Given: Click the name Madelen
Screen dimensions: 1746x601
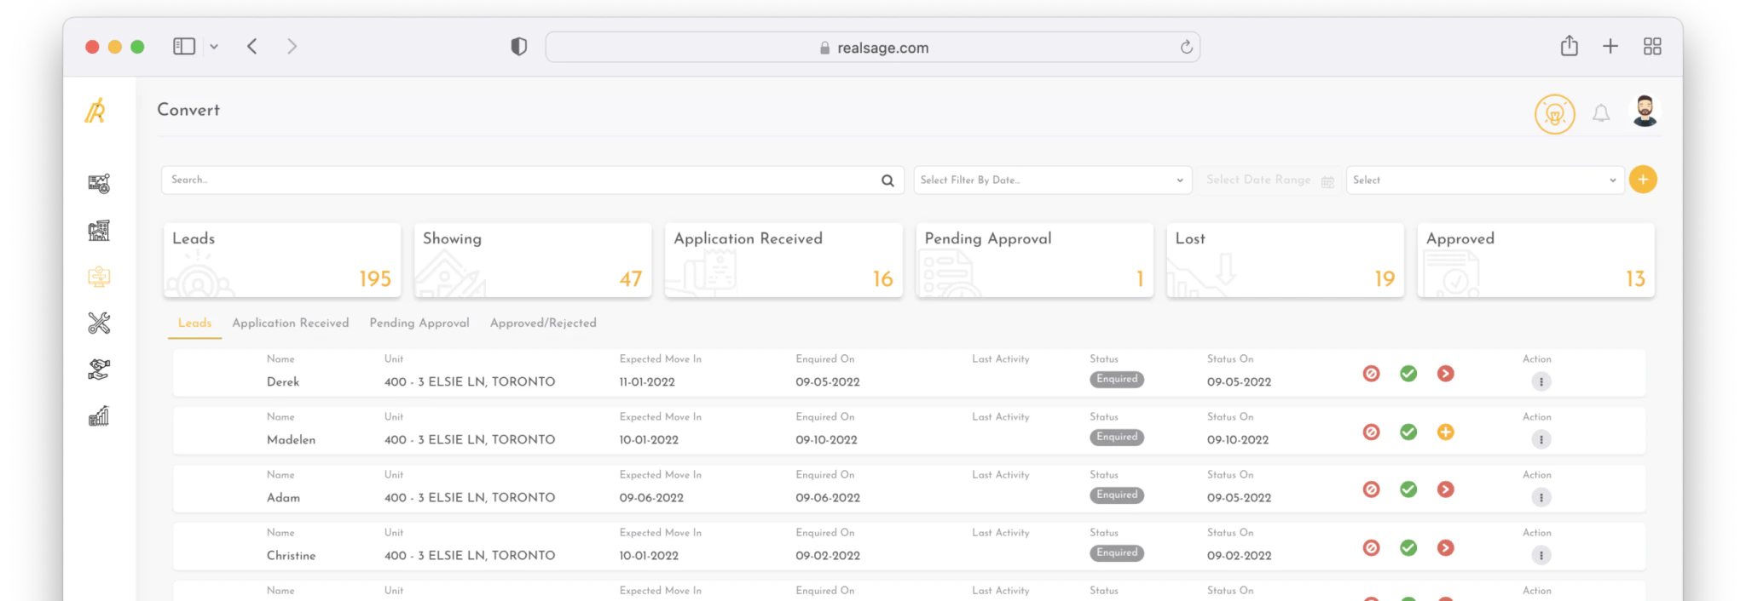Looking at the screenshot, I should (291, 440).
